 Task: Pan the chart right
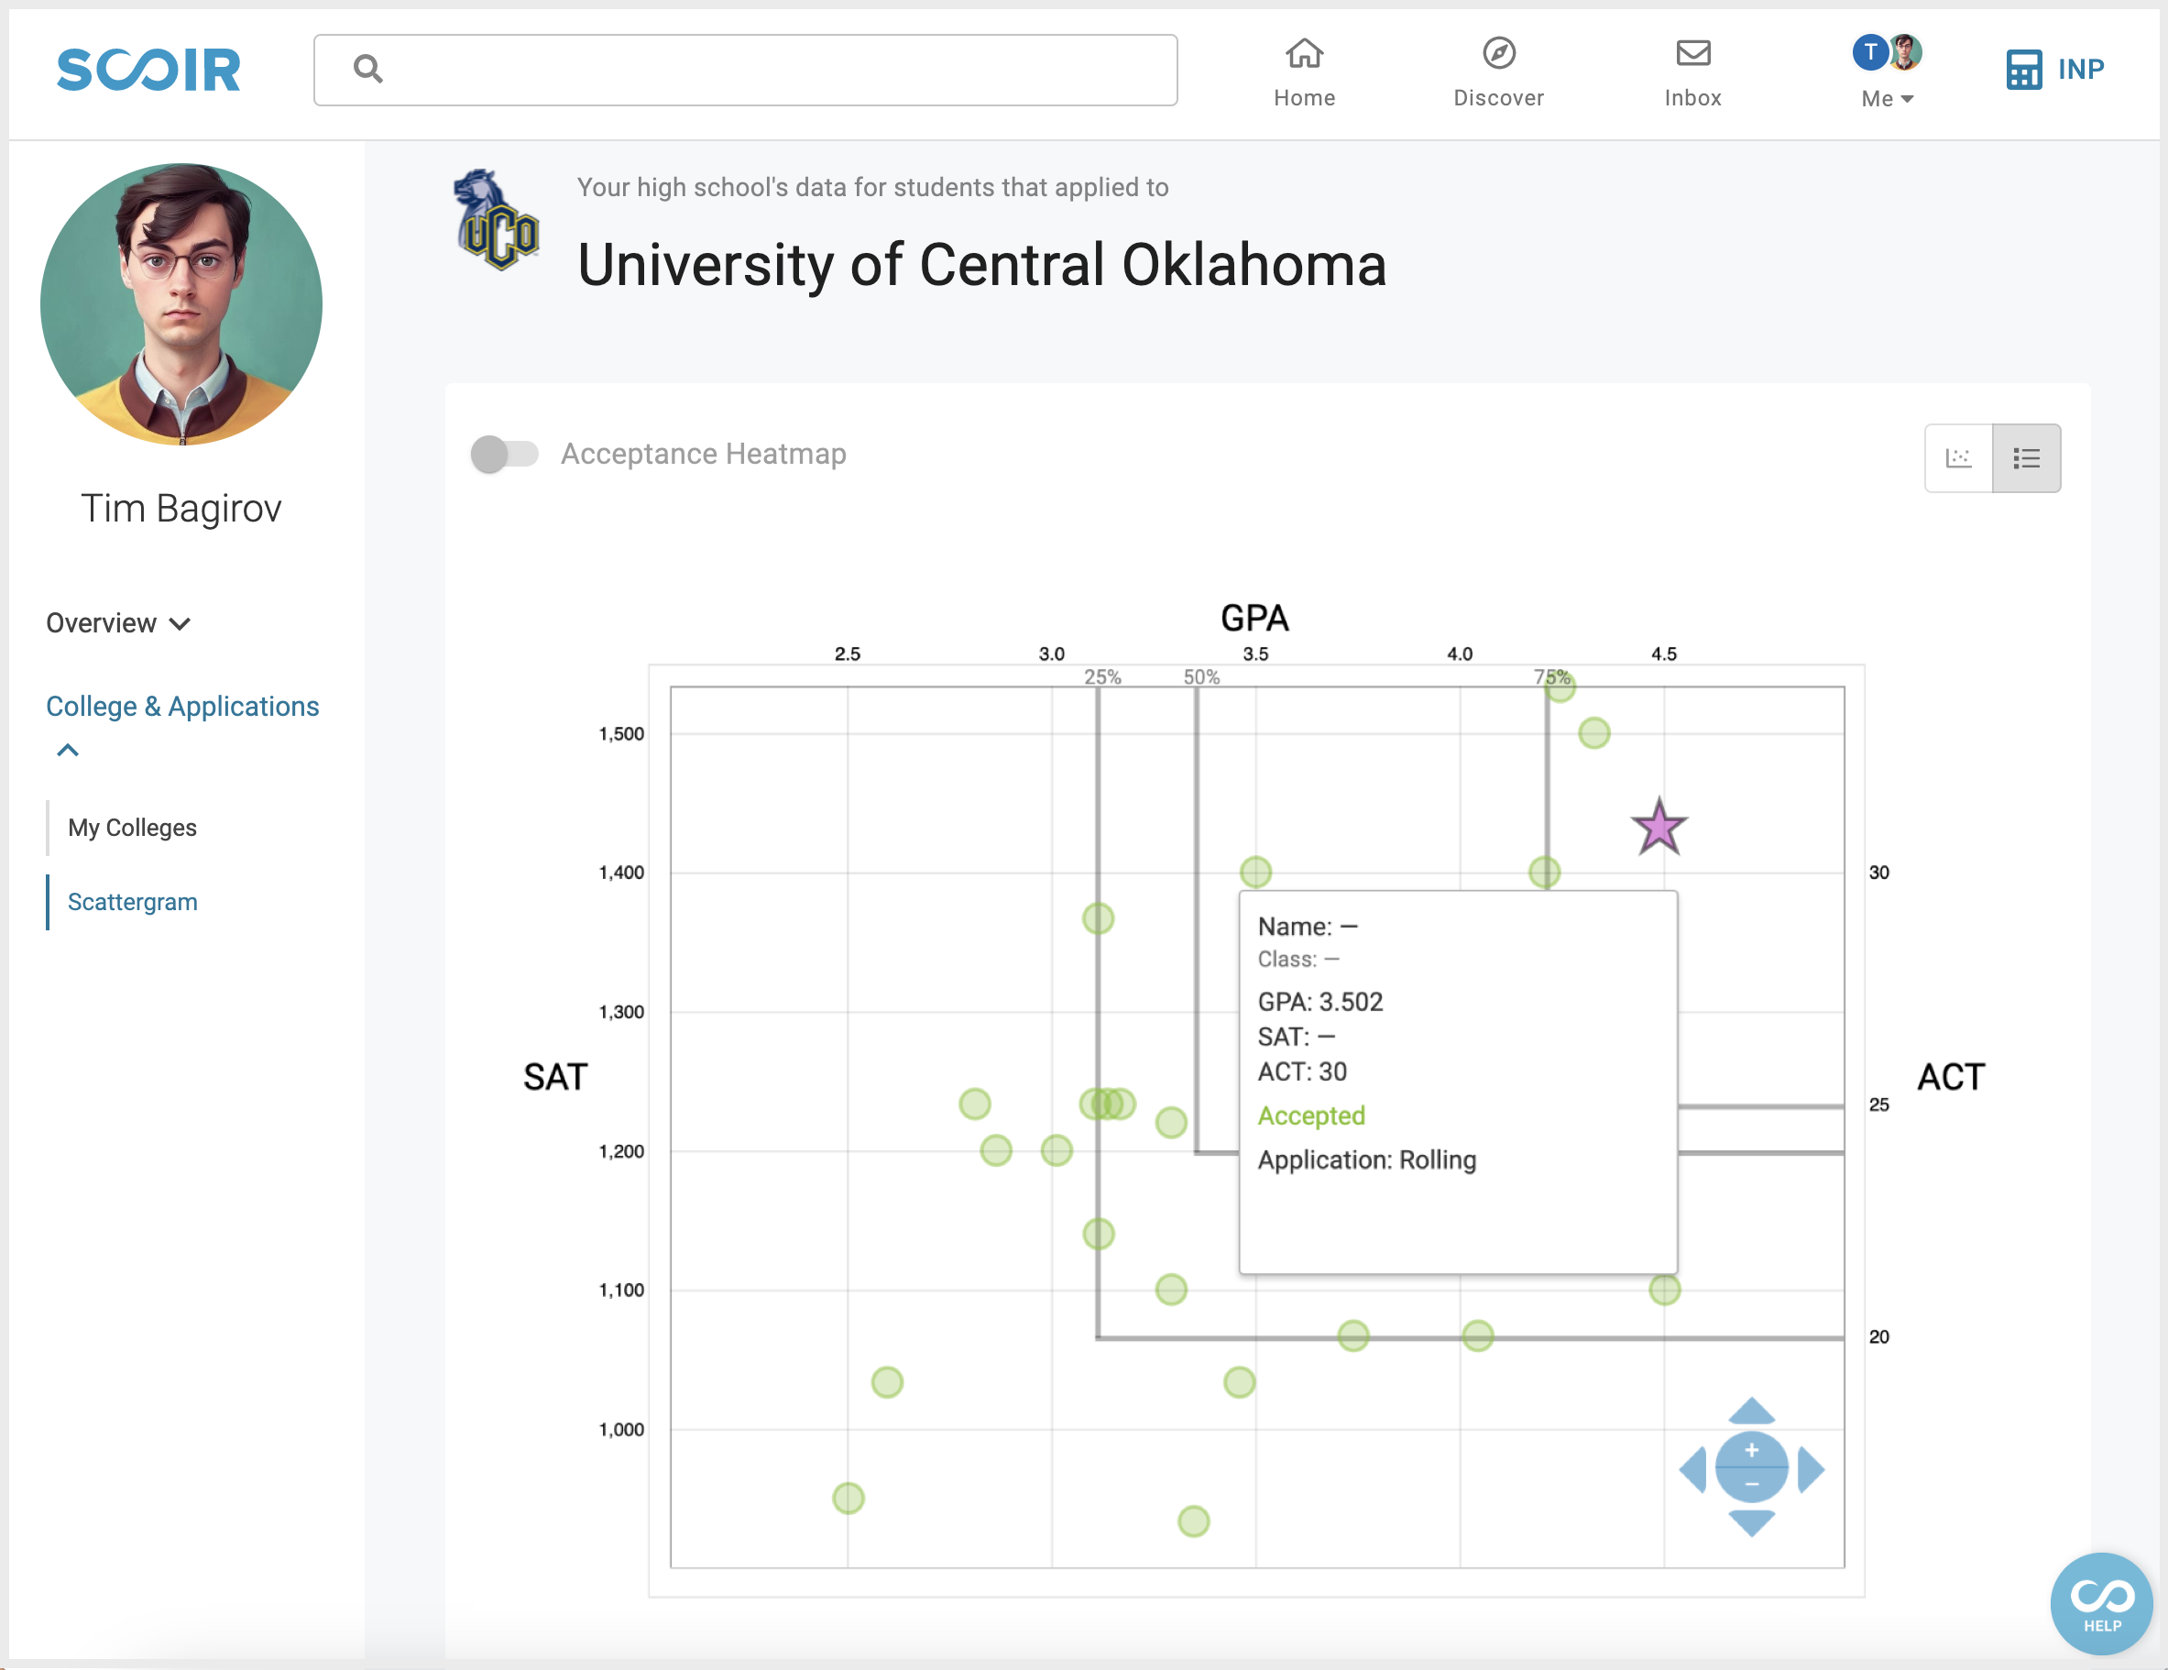(x=1811, y=1468)
